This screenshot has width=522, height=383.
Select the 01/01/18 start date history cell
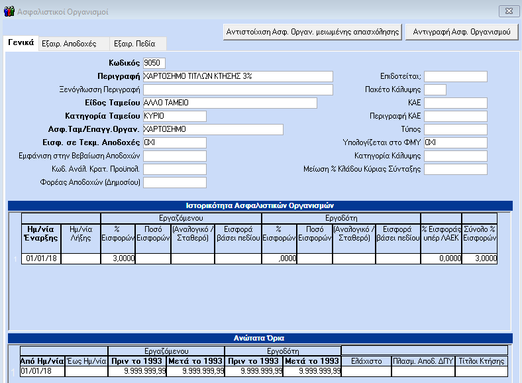pos(40,258)
